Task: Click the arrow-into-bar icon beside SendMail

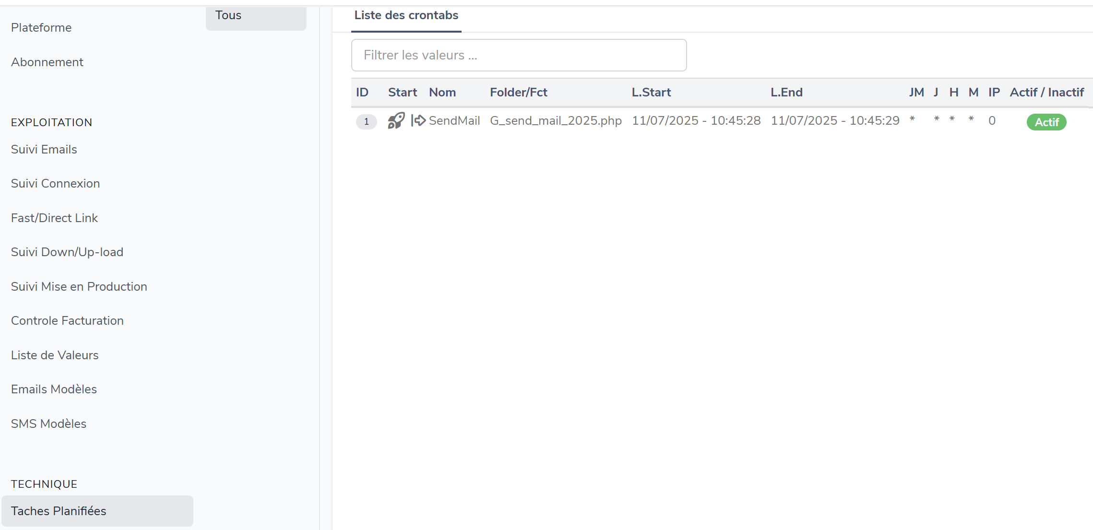Action: (418, 121)
